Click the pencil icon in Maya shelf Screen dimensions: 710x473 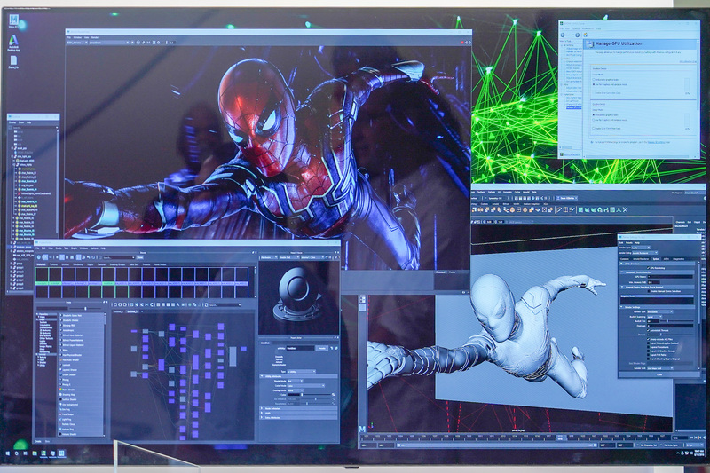click(559, 209)
